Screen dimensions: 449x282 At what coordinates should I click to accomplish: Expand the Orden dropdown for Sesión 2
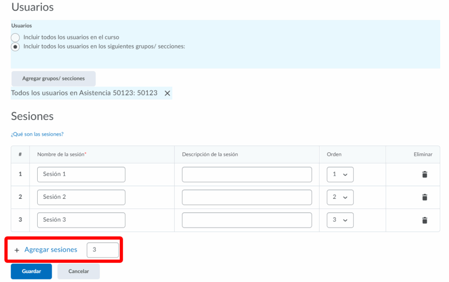[x=340, y=197]
